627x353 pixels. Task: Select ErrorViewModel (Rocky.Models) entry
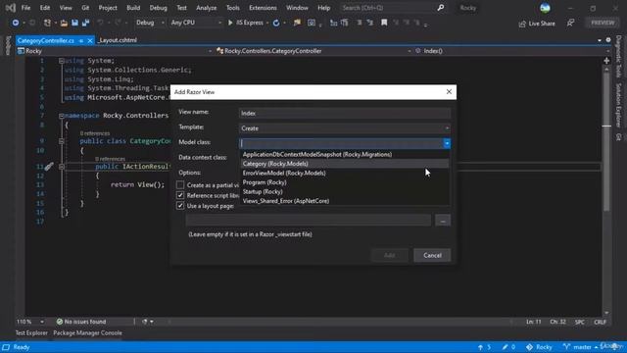pyautogui.click(x=345, y=173)
